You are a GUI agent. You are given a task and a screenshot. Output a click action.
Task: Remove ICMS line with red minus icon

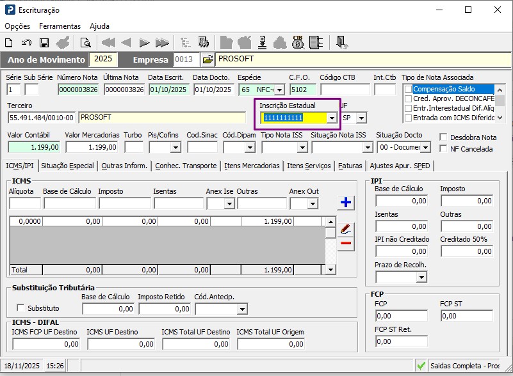(346, 243)
